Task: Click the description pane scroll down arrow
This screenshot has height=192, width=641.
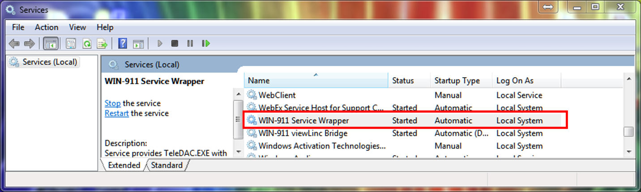Action: [x=238, y=152]
